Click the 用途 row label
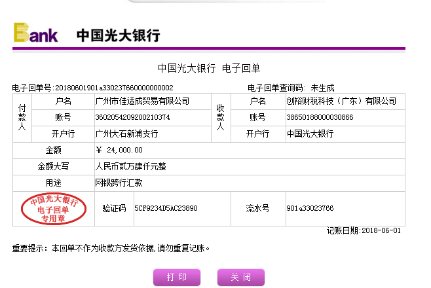 (x=53, y=183)
